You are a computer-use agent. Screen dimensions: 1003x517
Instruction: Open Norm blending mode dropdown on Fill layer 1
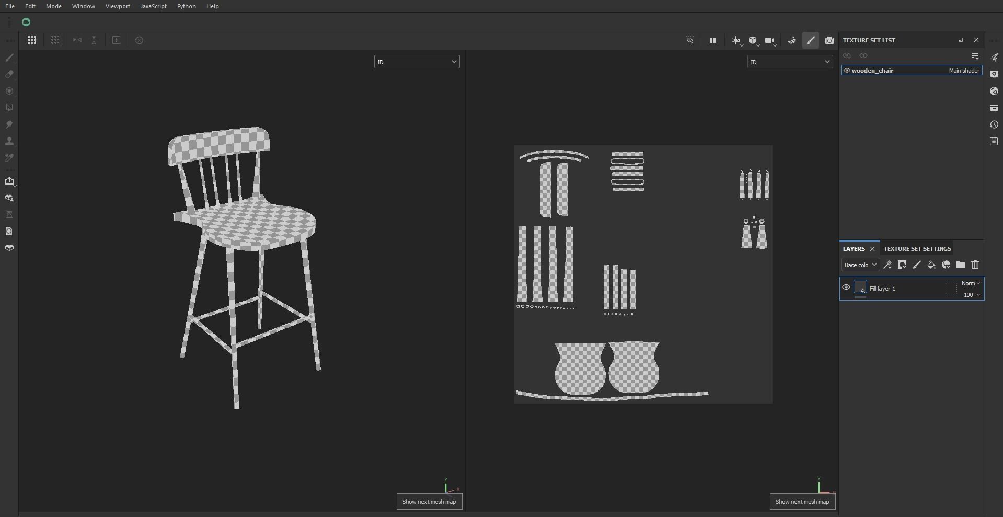(971, 283)
